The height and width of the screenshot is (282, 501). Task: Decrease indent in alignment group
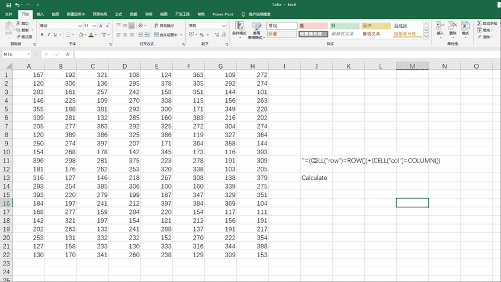(x=140, y=35)
